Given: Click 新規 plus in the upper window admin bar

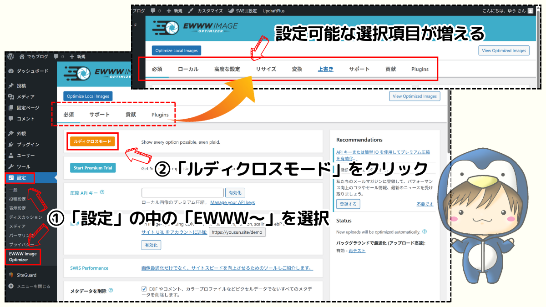Looking at the screenshot, I should click(175, 10).
